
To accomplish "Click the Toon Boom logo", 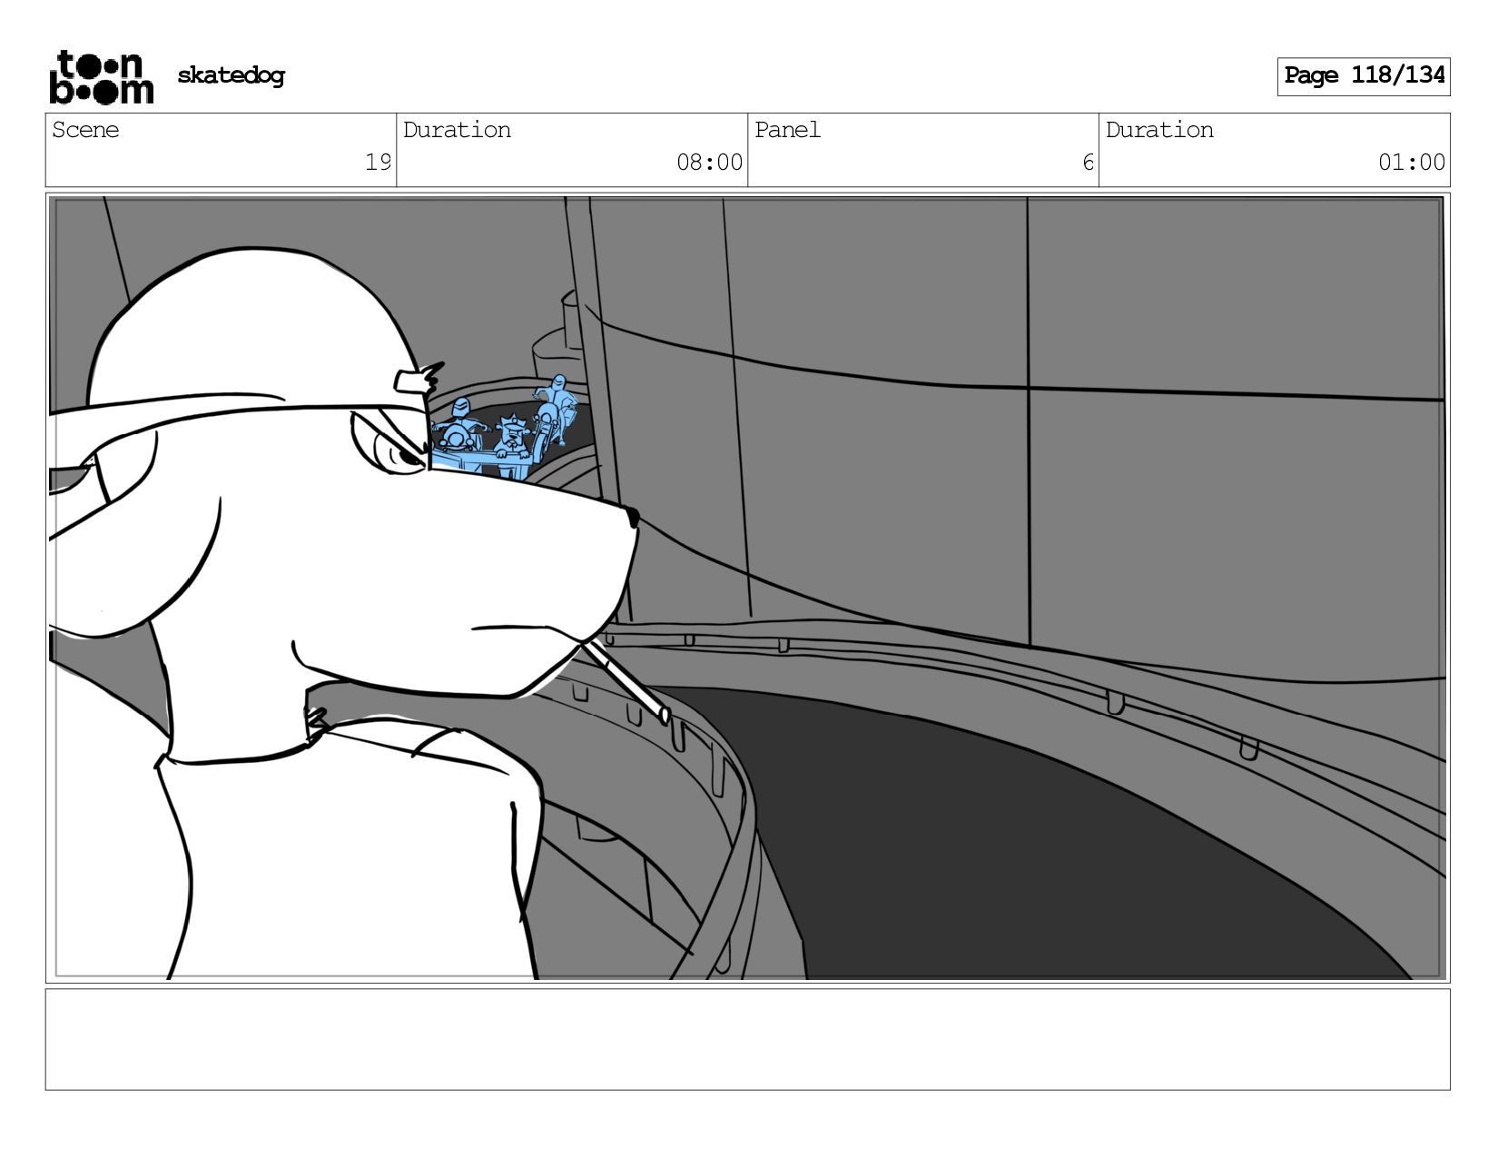I will click(101, 77).
